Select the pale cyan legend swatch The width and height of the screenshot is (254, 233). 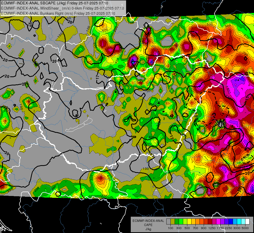(243, 222)
